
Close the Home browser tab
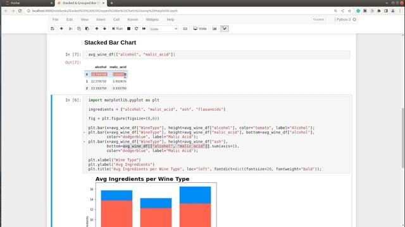pyautogui.click(x=51, y=3)
